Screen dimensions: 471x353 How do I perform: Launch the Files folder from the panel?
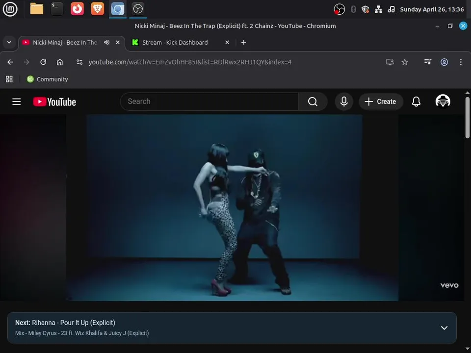37,9
